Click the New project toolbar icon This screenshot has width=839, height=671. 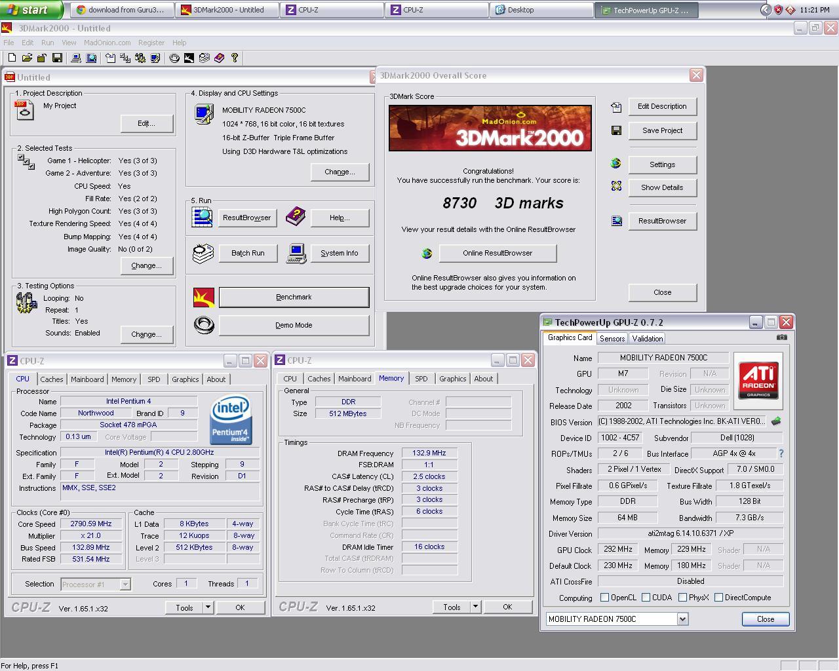(x=12, y=58)
